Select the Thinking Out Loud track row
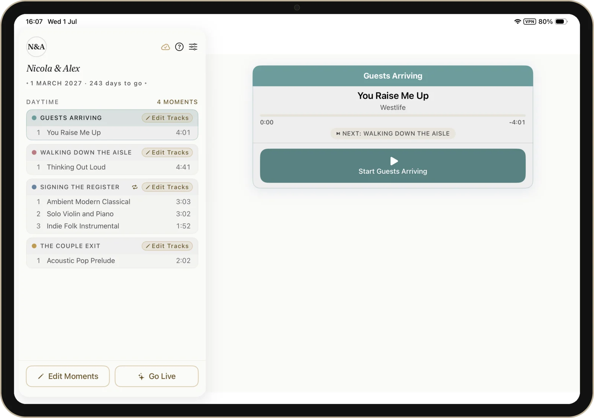 click(112, 167)
